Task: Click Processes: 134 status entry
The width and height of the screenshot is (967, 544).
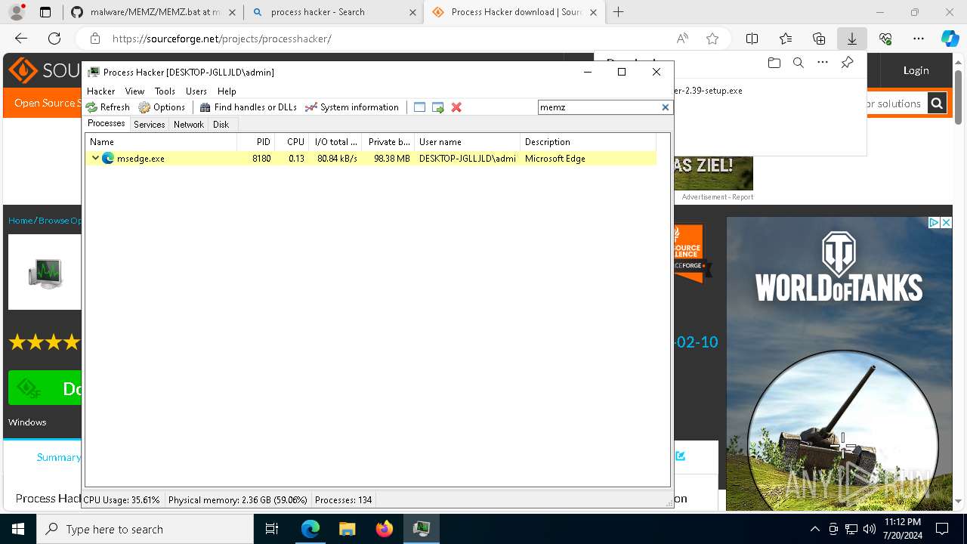Action: pyautogui.click(x=344, y=499)
